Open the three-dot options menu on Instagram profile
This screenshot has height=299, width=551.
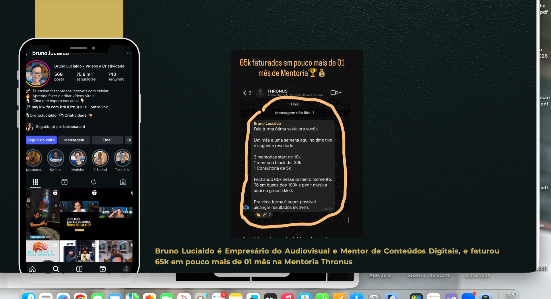click(x=129, y=53)
